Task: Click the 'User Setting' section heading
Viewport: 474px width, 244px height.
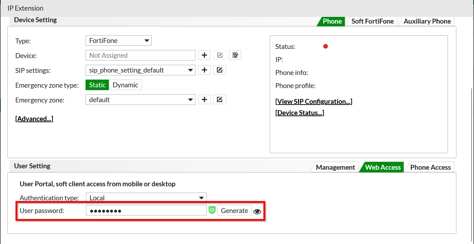Action: [32, 166]
